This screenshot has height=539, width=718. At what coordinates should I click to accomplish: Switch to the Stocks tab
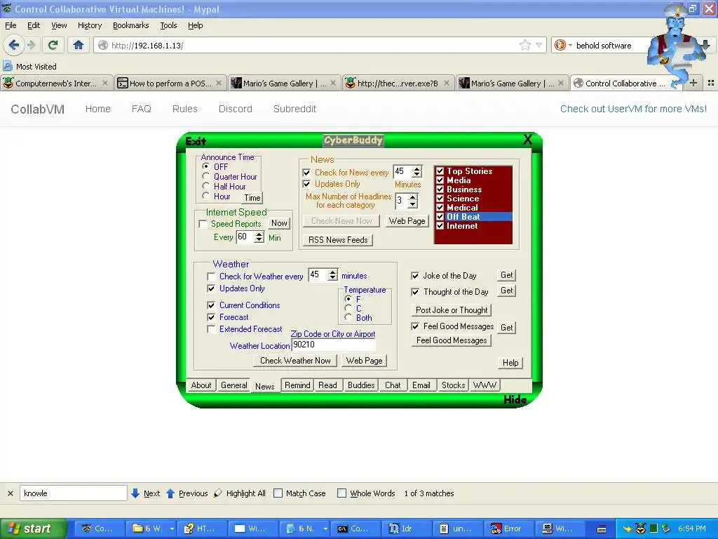pos(453,385)
